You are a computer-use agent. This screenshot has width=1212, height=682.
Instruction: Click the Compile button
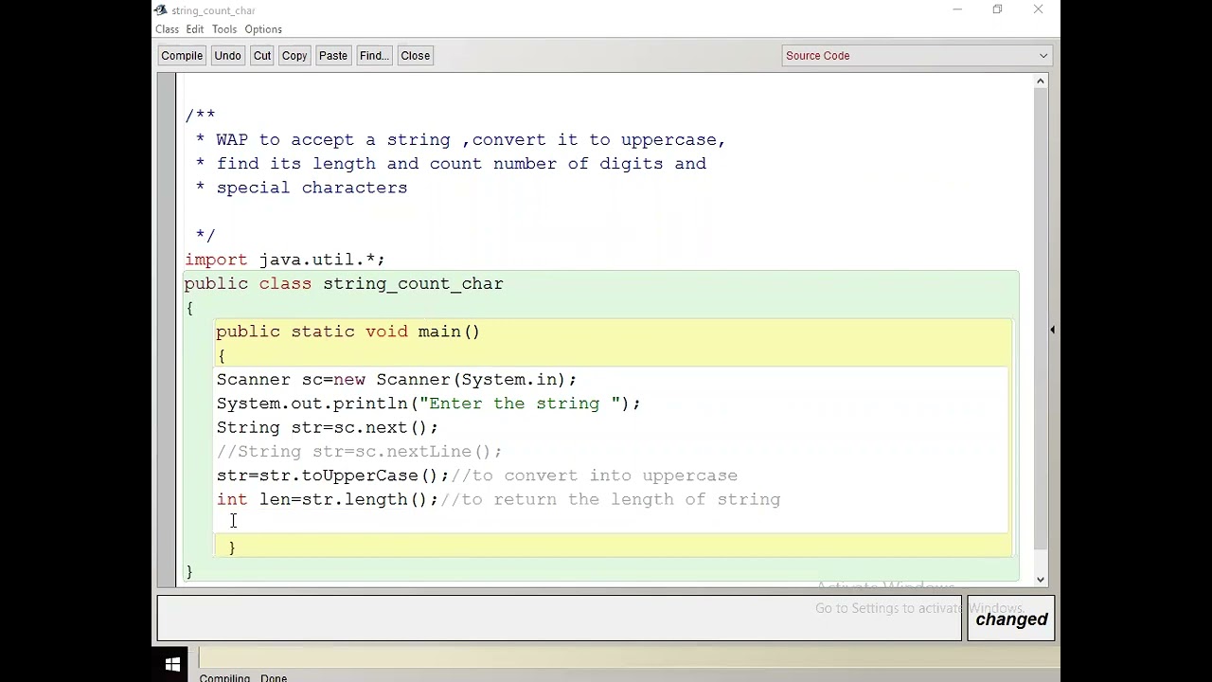click(182, 56)
